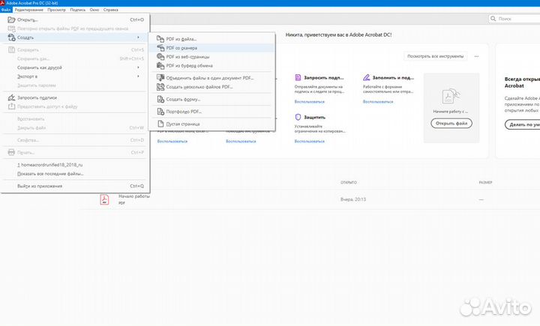This screenshot has height=326, width=540.
Task: Expand the Создать submenu arrow
Action: pyautogui.click(x=139, y=37)
